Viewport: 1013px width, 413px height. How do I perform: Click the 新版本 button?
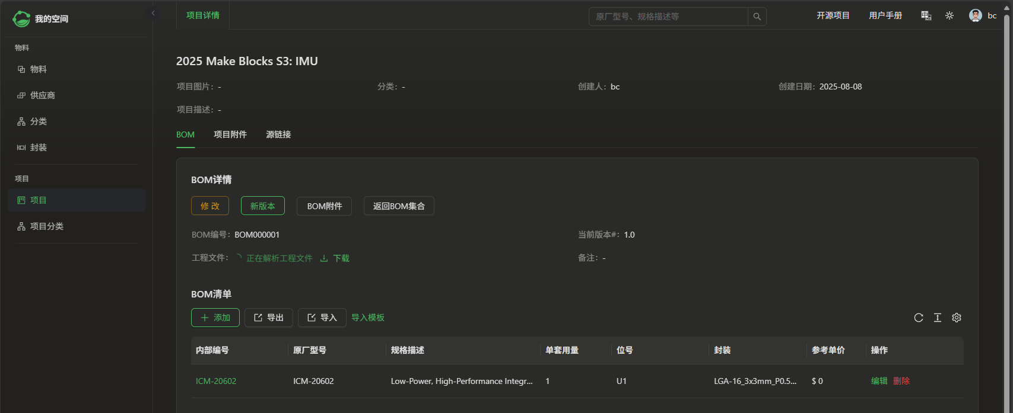pyautogui.click(x=262, y=206)
